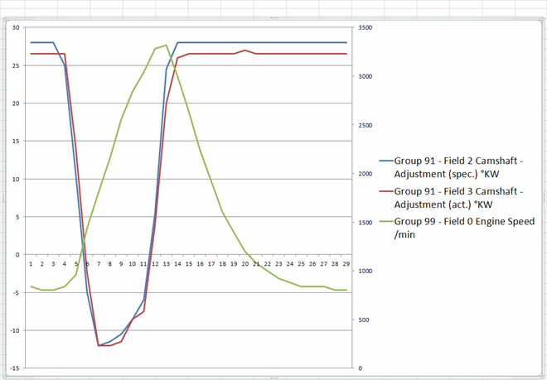The width and height of the screenshot is (547, 380).
Task: Click the red legend line color key
Action: coord(386,191)
